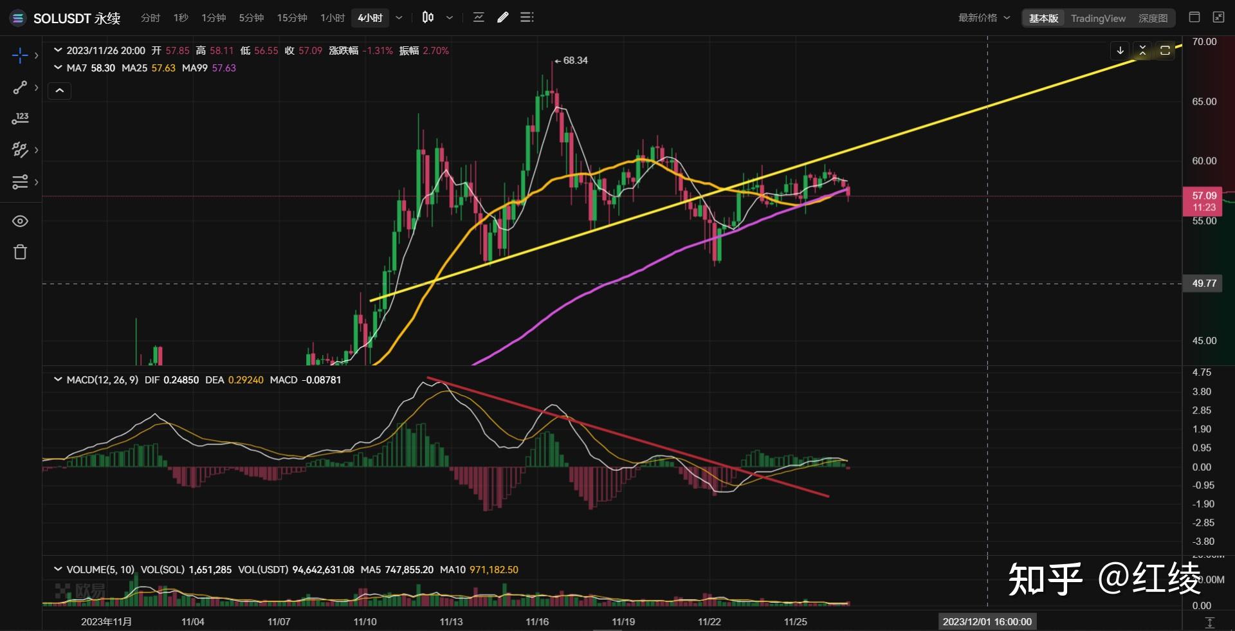The width and height of the screenshot is (1235, 631).
Task: Collapse the OHLC data legend row
Action: coord(58,50)
